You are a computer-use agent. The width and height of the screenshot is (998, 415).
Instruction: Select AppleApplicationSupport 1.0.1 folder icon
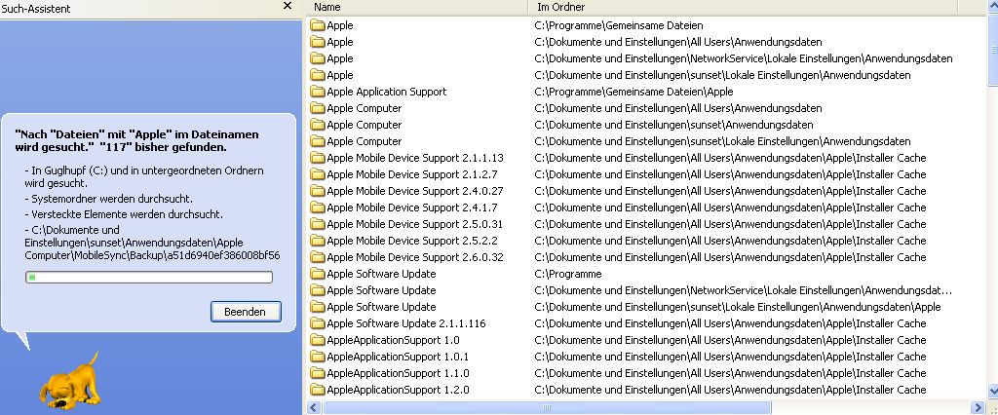click(x=318, y=357)
